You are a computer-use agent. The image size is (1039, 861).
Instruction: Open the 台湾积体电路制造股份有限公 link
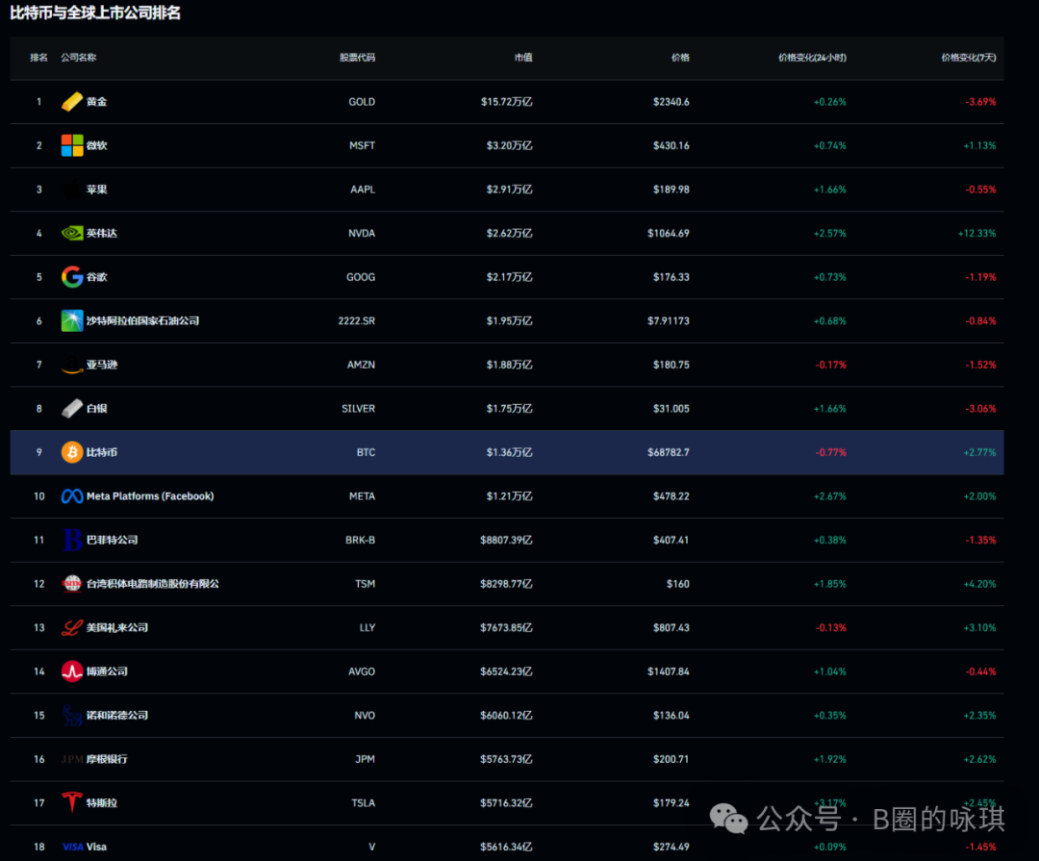pos(152,583)
